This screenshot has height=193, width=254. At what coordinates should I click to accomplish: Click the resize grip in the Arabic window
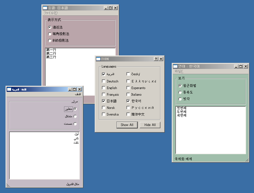pyautogui.click(x=8, y=185)
